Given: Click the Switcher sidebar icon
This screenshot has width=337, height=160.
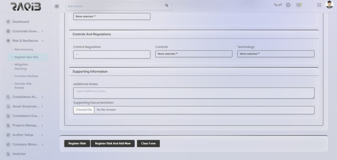Looking at the screenshot, I should tap(8, 154).
